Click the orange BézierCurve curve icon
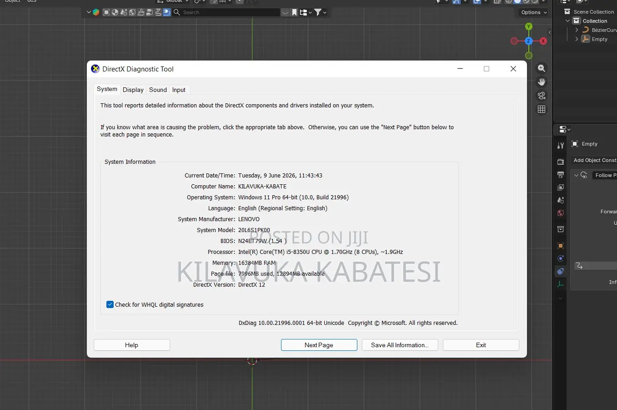Image resolution: width=617 pixels, height=410 pixels. point(586,30)
